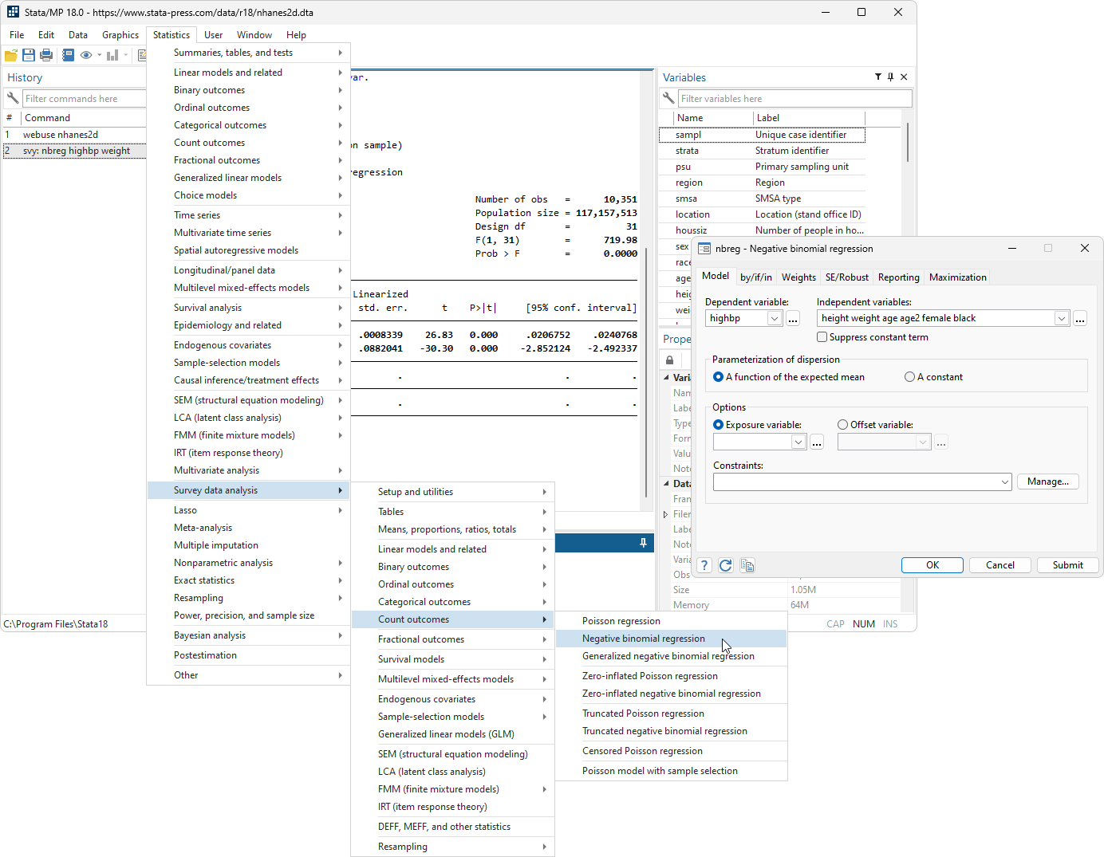Image resolution: width=1104 pixels, height=857 pixels.
Task: Click the Reset dialog refresh icon
Action: click(726, 565)
